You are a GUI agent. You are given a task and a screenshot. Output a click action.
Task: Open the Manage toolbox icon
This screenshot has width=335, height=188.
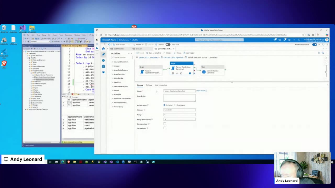coord(103,66)
